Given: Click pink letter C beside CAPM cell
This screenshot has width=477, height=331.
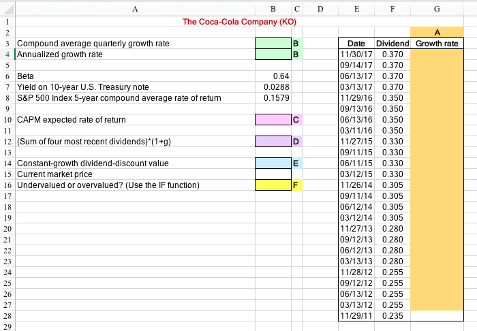Looking at the screenshot, I should click(296, 120).
